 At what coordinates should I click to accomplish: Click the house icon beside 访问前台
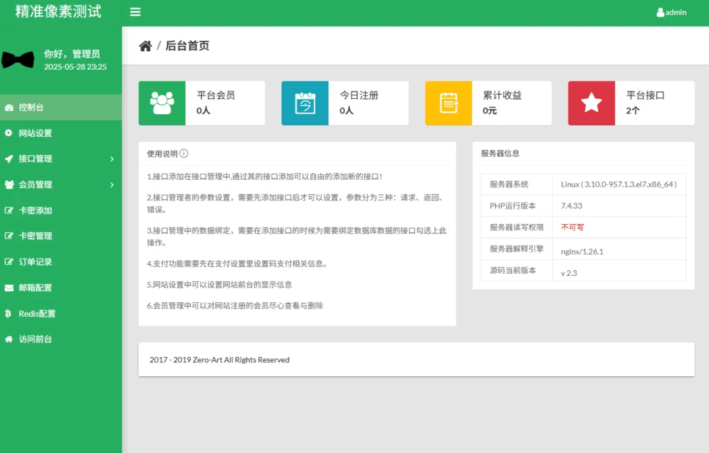pos(8,339)
